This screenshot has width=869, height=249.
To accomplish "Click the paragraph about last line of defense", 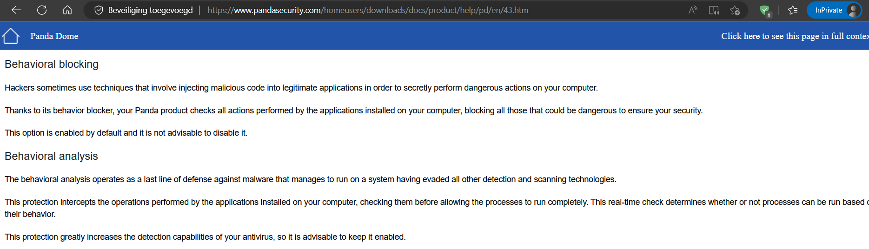I will 310,179.
